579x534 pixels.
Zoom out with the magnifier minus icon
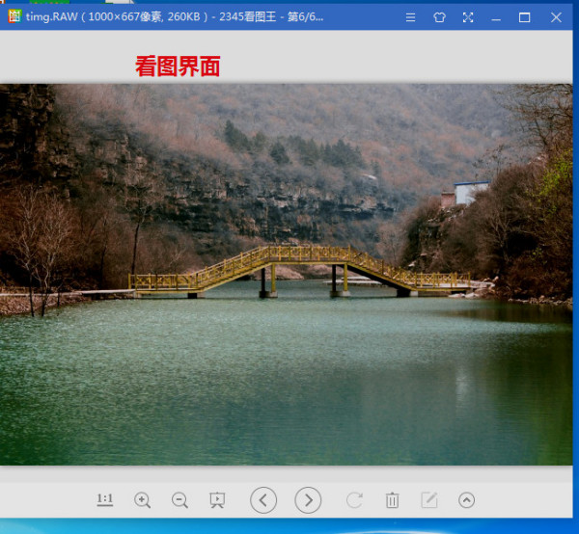[179, 500]
